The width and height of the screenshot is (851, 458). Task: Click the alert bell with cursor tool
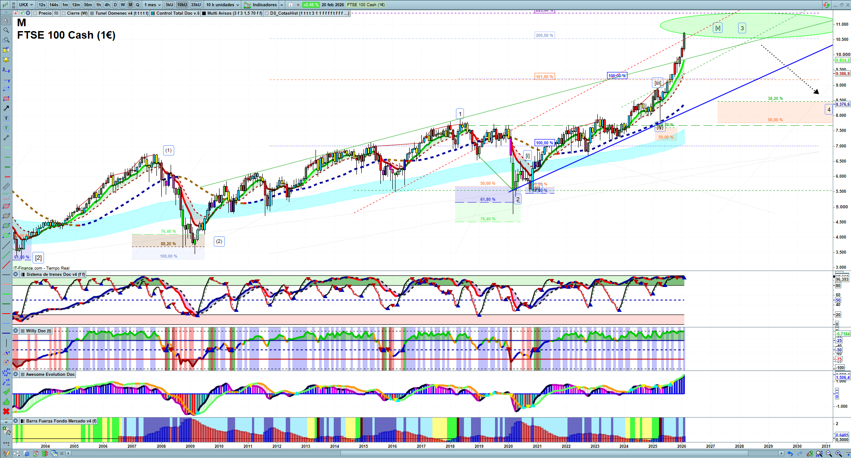click(x=6, y=50)
